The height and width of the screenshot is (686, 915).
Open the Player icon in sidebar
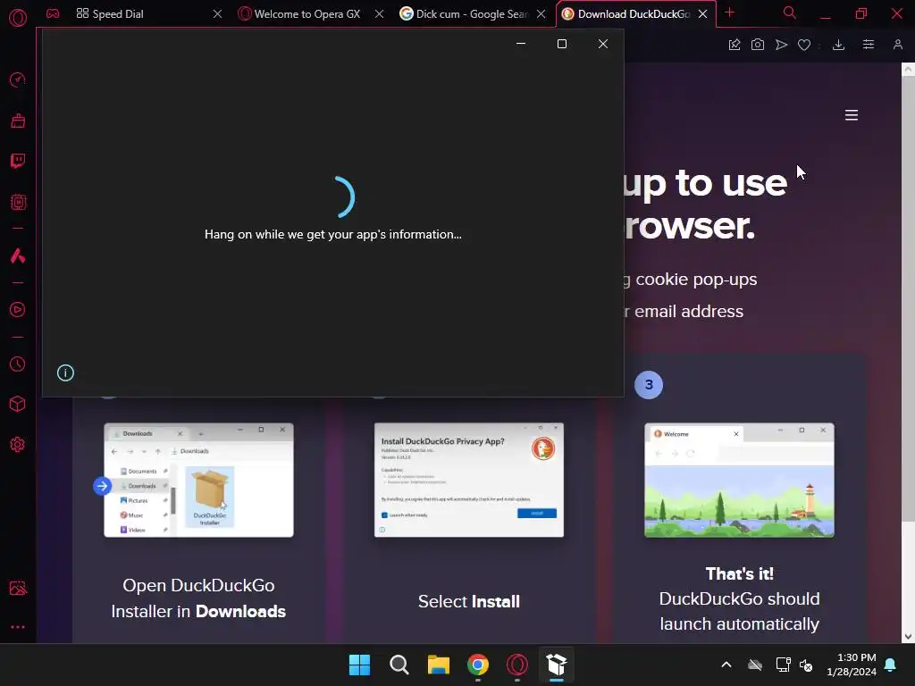(18, 310)
